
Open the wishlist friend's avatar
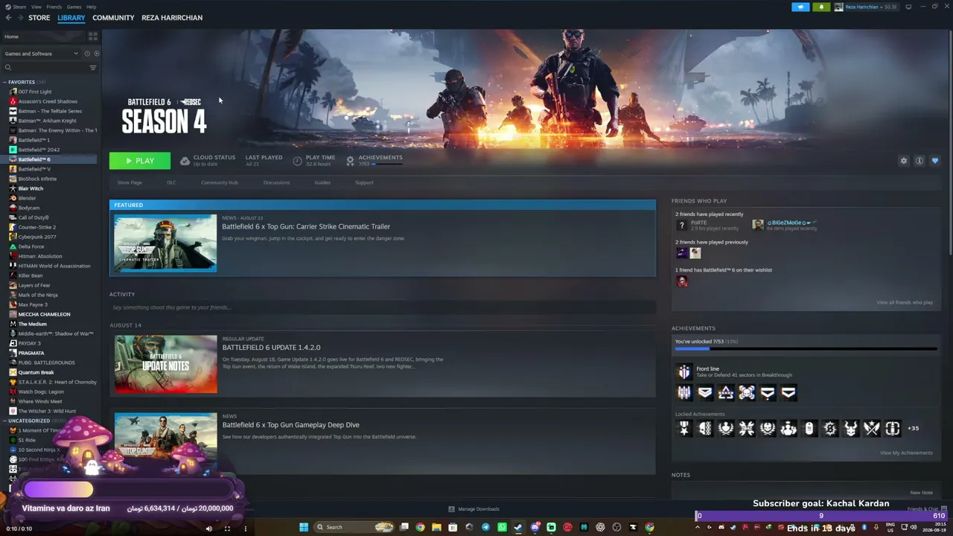tap(681, 281)
